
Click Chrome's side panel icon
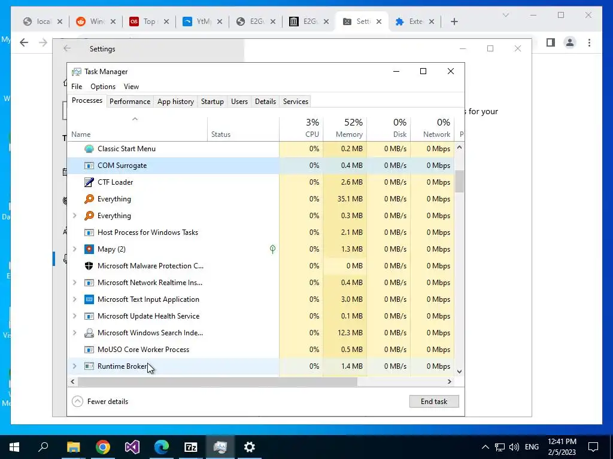[551, 42]
